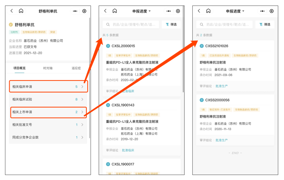Click the 承办时间 date 2020-11-13
The height and width of the screenshot is (180, 284).
click(x=223, y=129)
